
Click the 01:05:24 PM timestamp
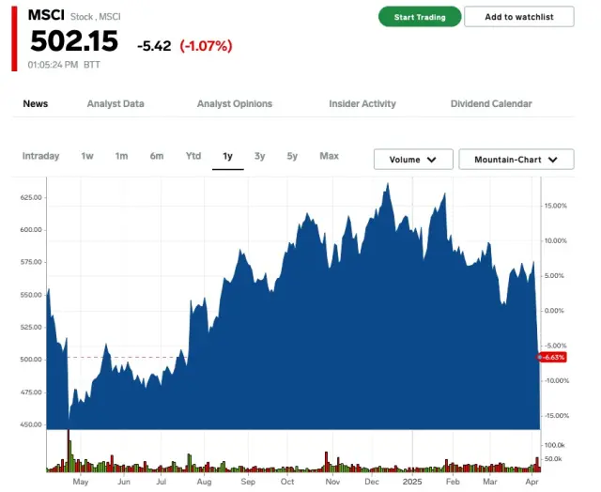click(x=53, y=65)
